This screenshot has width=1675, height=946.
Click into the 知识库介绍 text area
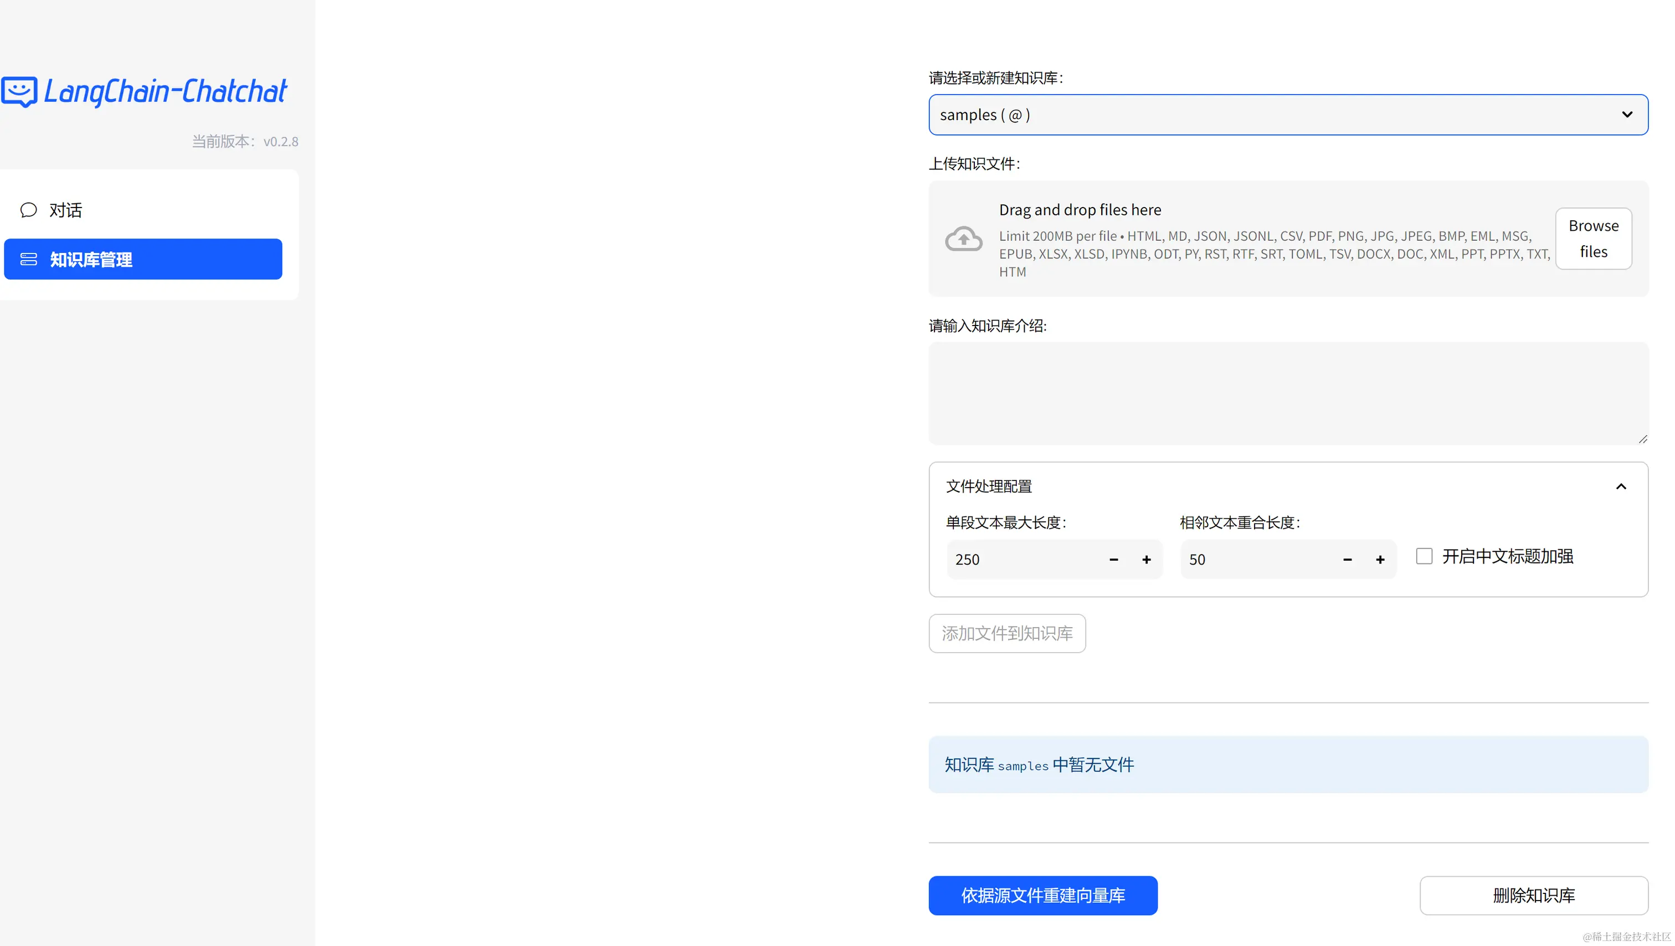(x=1287, y=393)
